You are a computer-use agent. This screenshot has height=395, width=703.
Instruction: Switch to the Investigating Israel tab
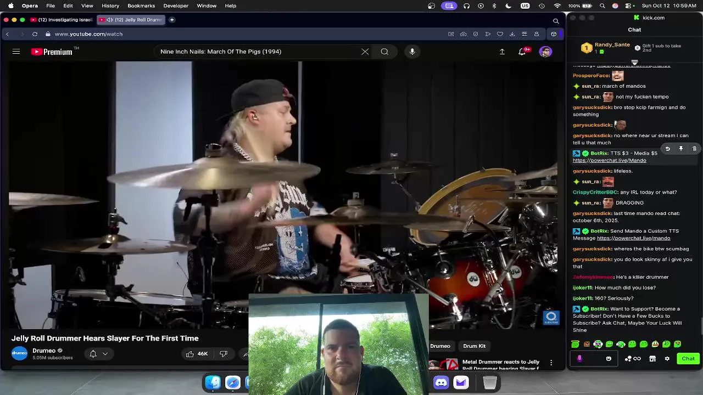click(61, 20)
